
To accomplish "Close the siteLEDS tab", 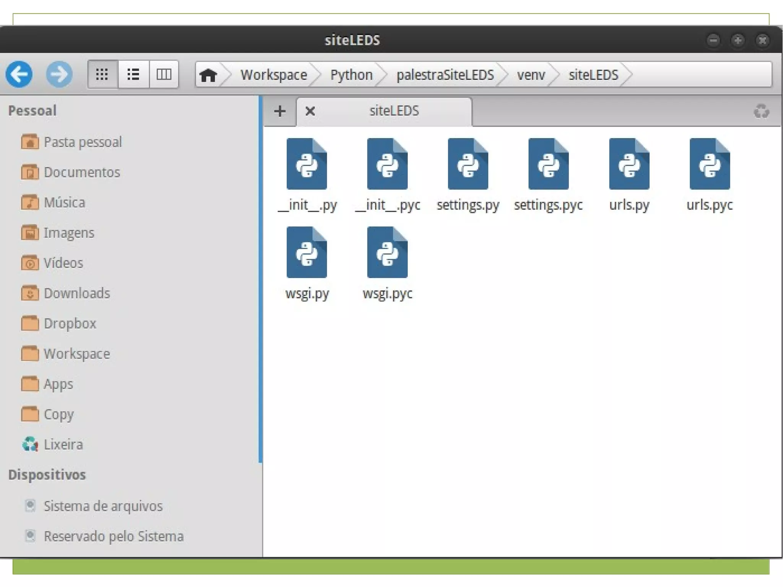I will [x=310, y=111].
